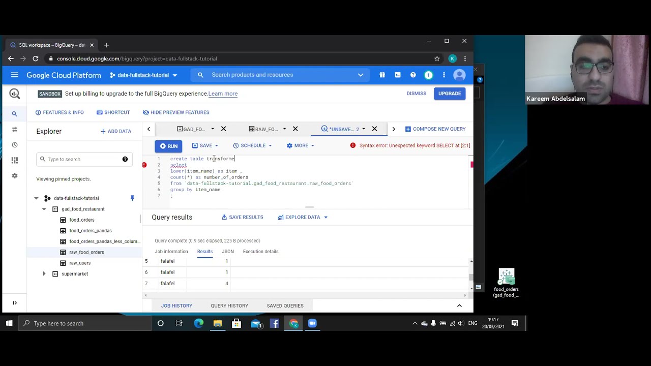
Task: Bookmark this page with the star icon
Action: click(x=437, y=58)
